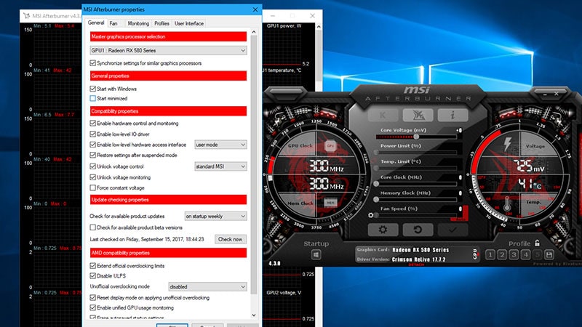This screenshot has width=582, height=327.
Task: Click the Core Clock slider handle
Action: pyautogui.click(x=376, y=184)
